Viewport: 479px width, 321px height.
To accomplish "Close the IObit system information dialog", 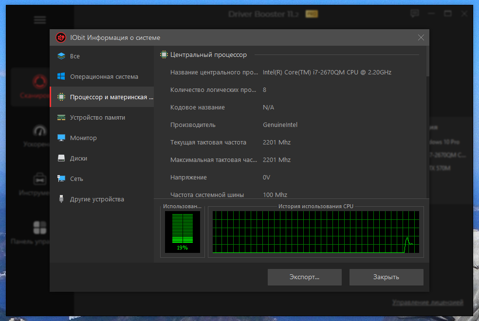I will [x=421, y=37].
